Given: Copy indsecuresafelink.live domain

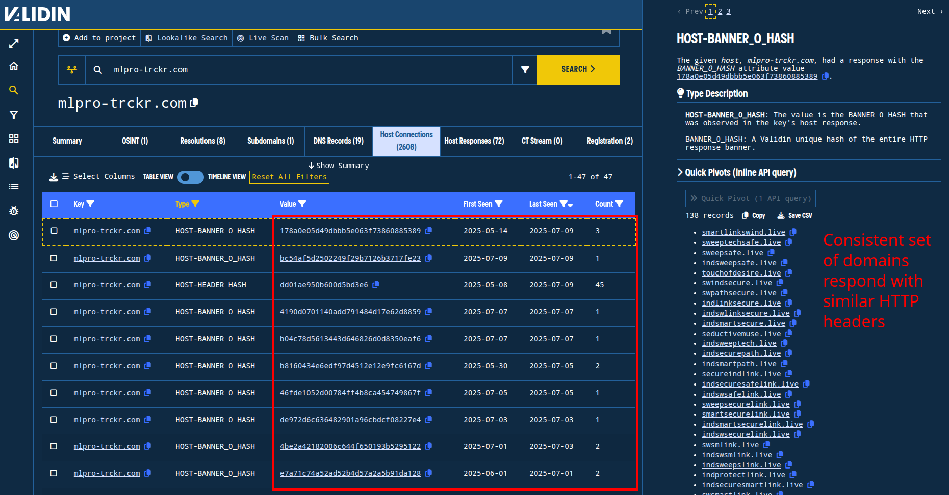Looking at the screenshot, I should 806,383.
